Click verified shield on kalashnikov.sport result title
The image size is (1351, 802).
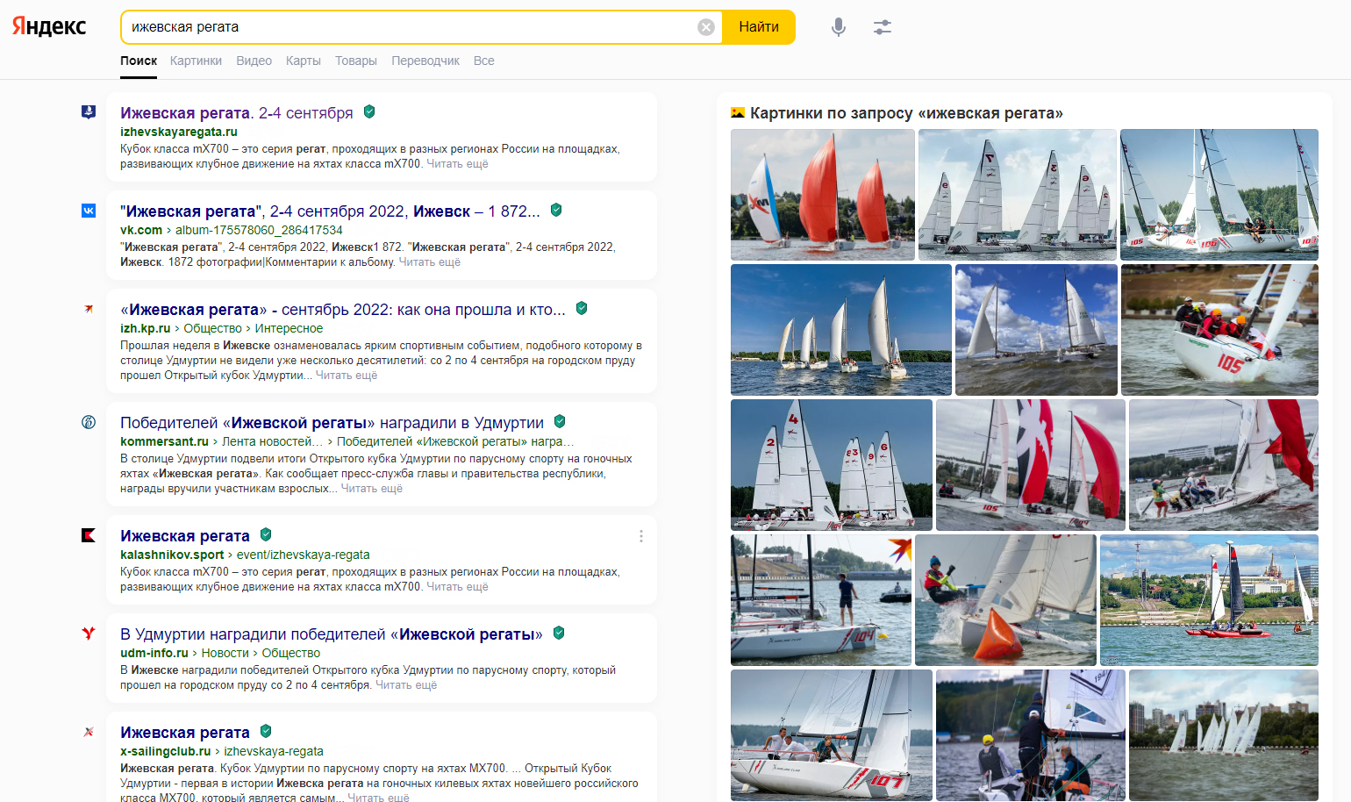pos(266,534)
